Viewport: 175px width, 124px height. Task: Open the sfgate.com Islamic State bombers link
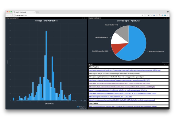coord(122,87)
